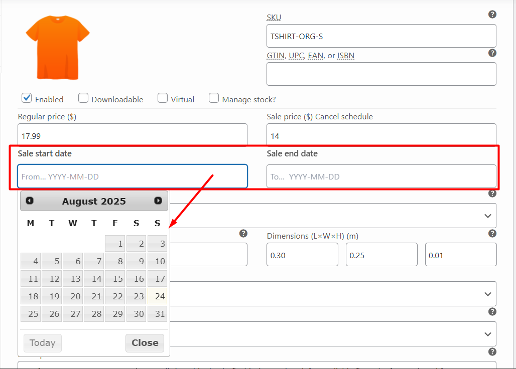
Task: Click help icon left of Dimensions label
Action: tap(243, 233)
